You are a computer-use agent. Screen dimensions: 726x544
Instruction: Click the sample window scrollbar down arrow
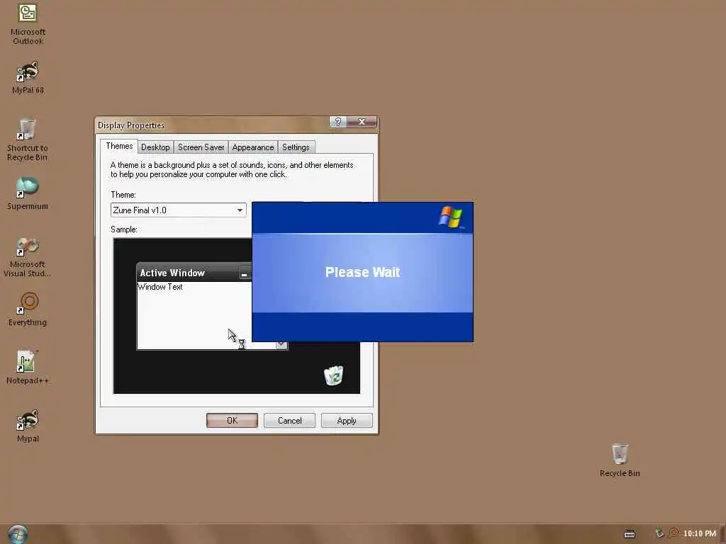(x=281, y=345)
